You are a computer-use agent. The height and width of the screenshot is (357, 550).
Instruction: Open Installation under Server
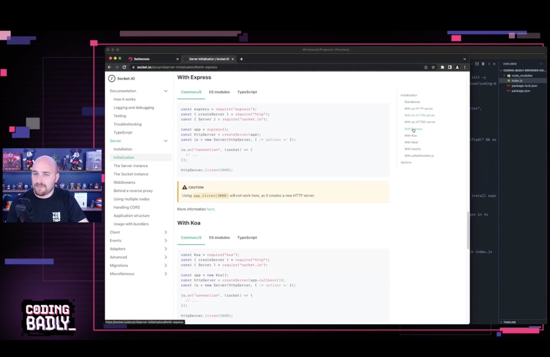pyautogui.click(x=123, y=149)
